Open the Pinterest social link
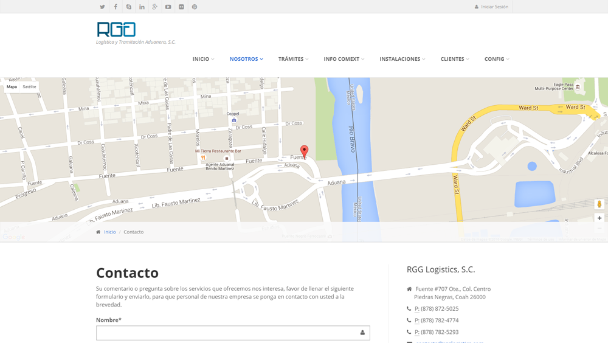The width and height of the screenshot is (608, 343). pyautogui.click(x=195, y=7)
